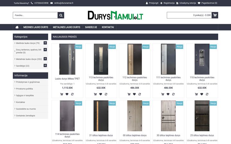The image size is (231, 144).
Task: Open 31 šiltos laiptinės durys image
Action: click(x=101, y=116)
